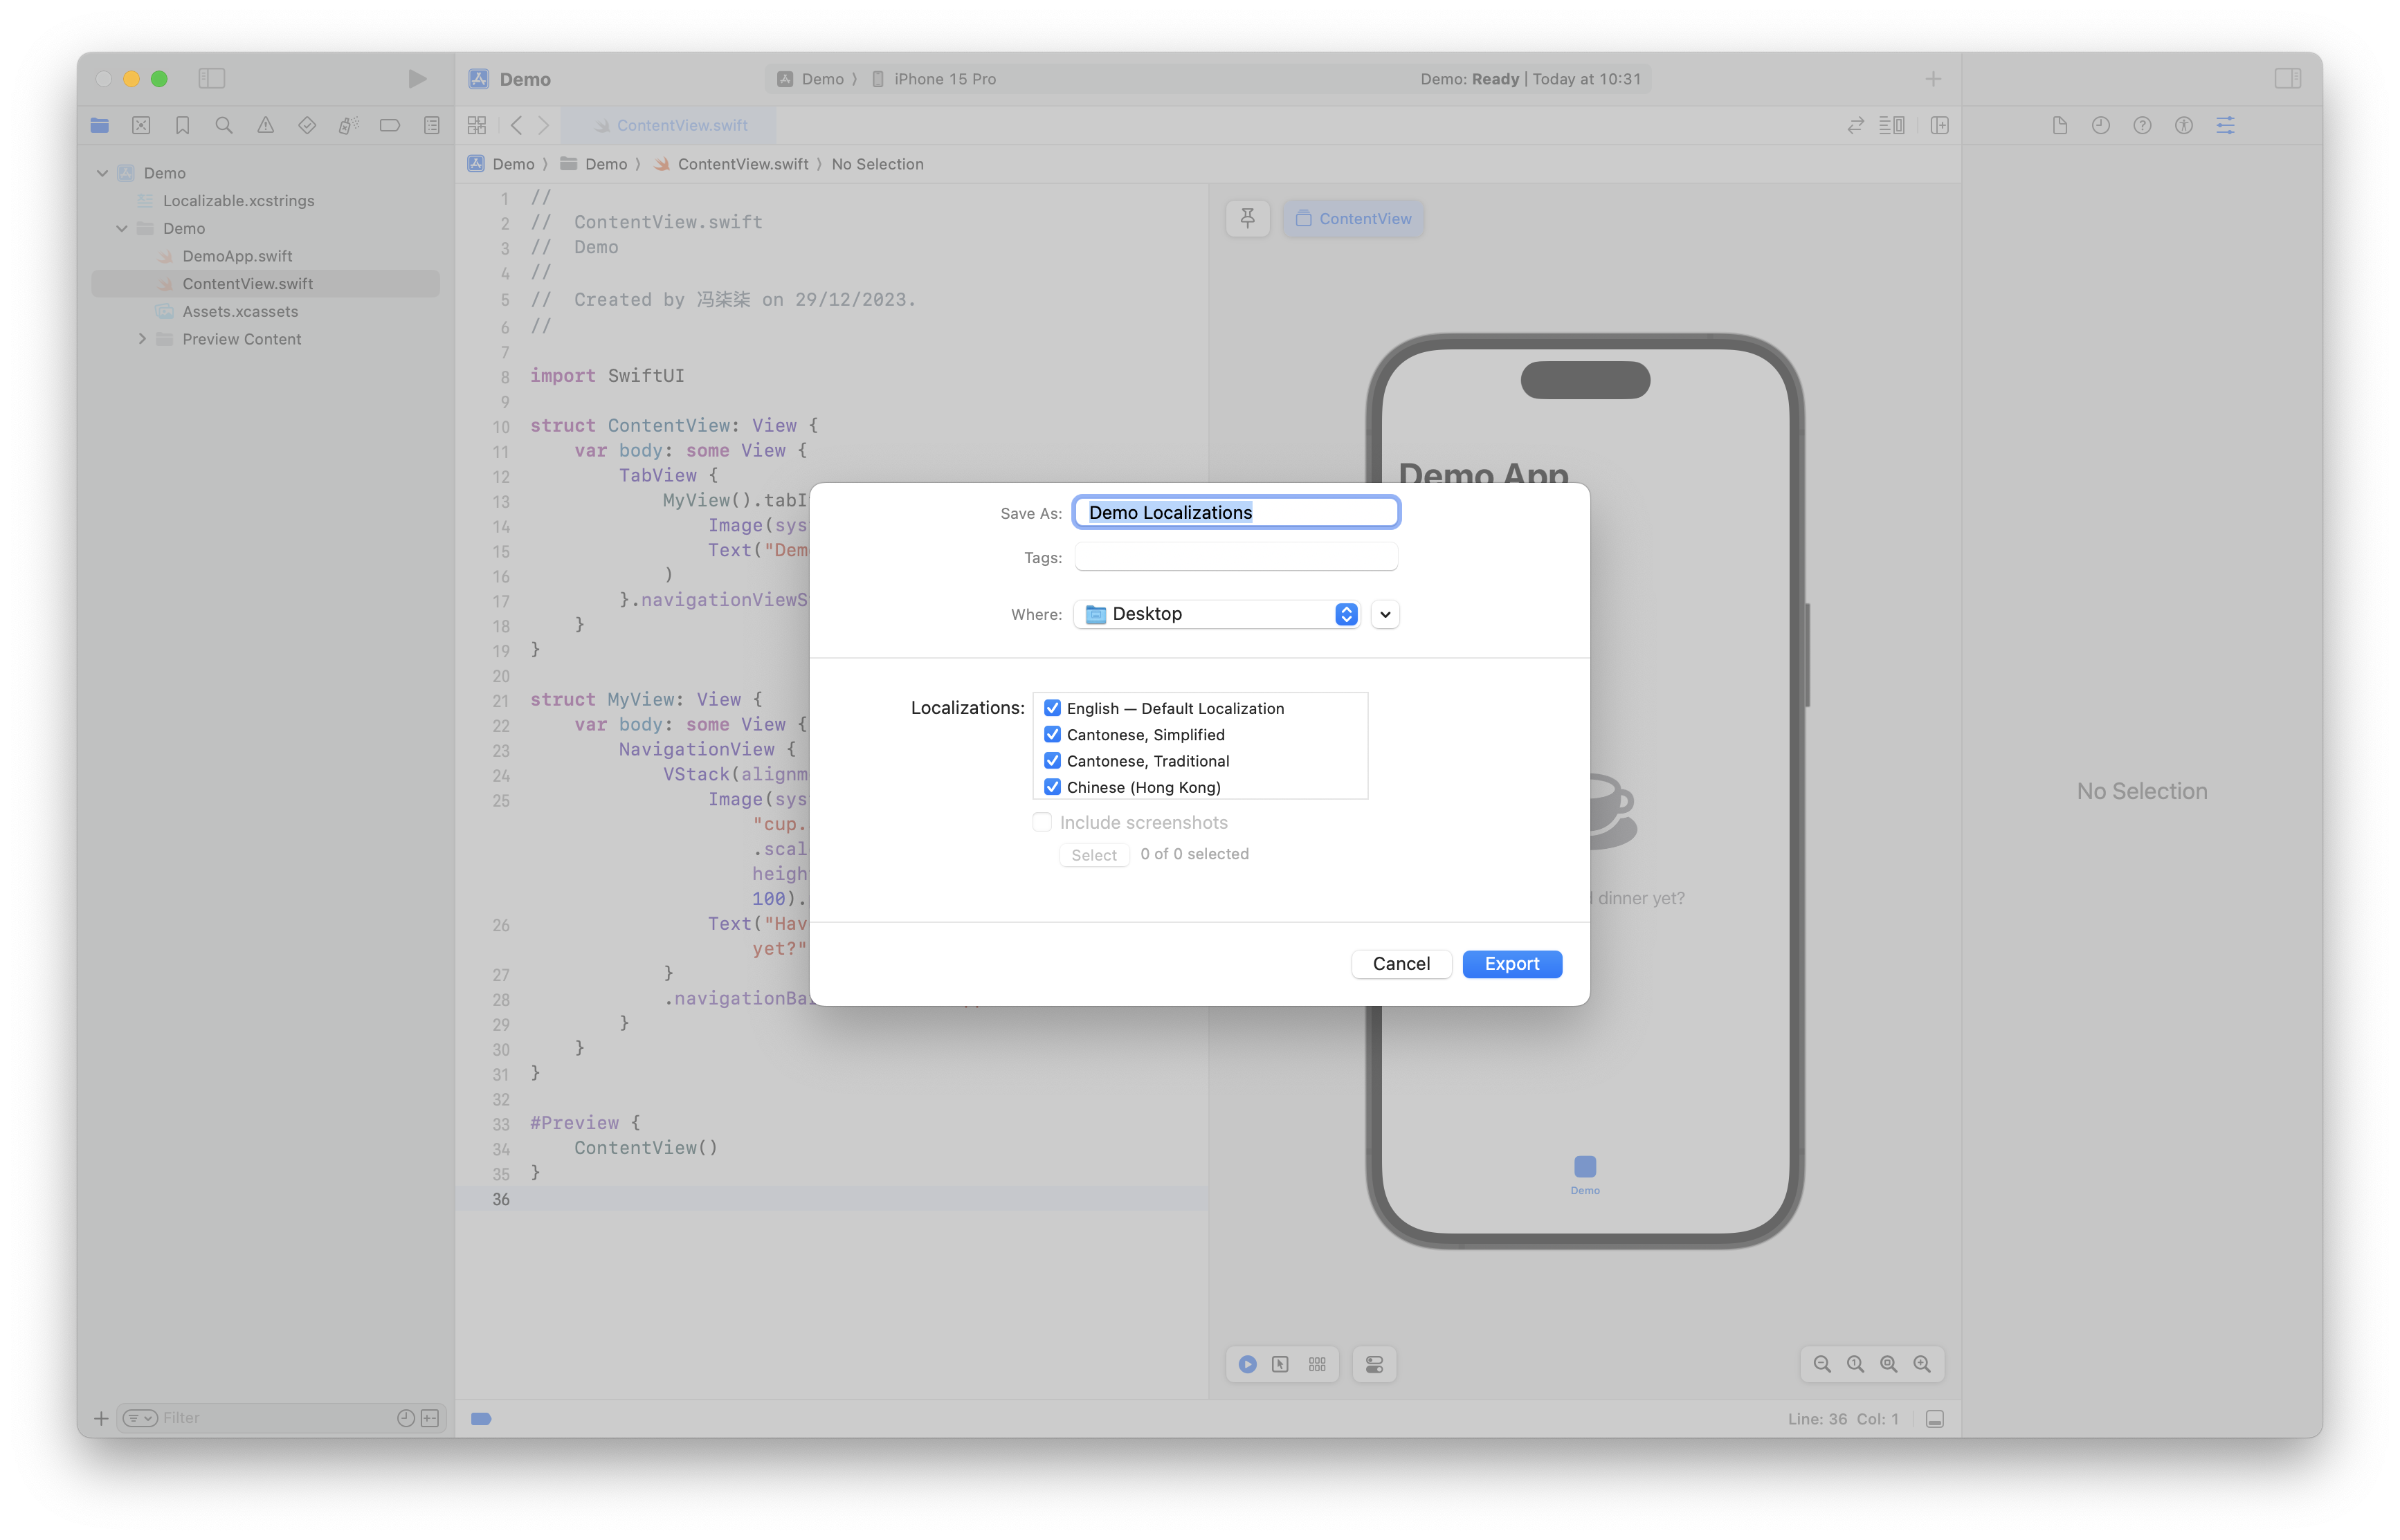Open the Where destination Desktop popup
The image size is (2400, 1540).
pos(1215,613)
